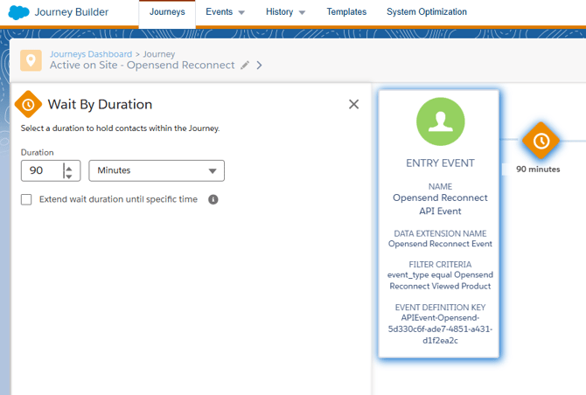This screenshot has height=395, width=586.
Task: Select the 90 minutes wait activity on canvas
Action: 541,140
